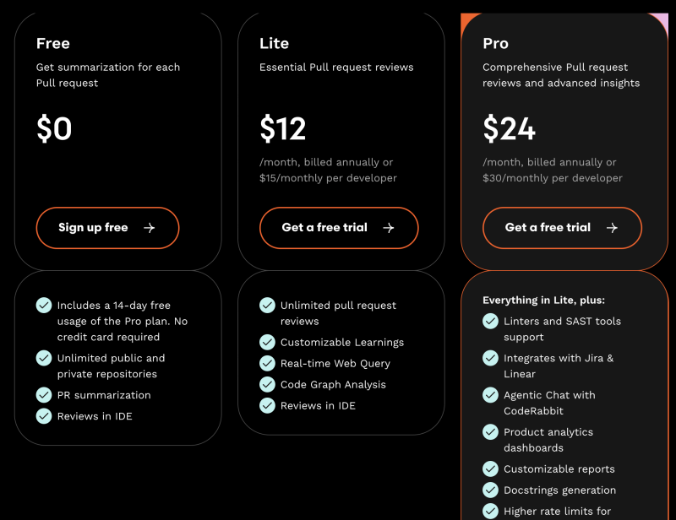Click the Free plan $0 price
The width and height of the screenshot is (676, 520).
point(54,129)
